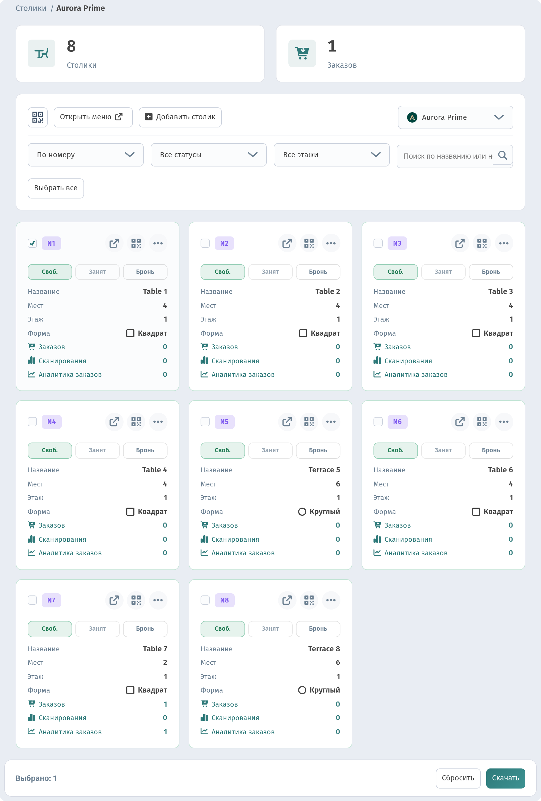Click the Сбросить button
The image size is (541, 801).
point(458,778)
